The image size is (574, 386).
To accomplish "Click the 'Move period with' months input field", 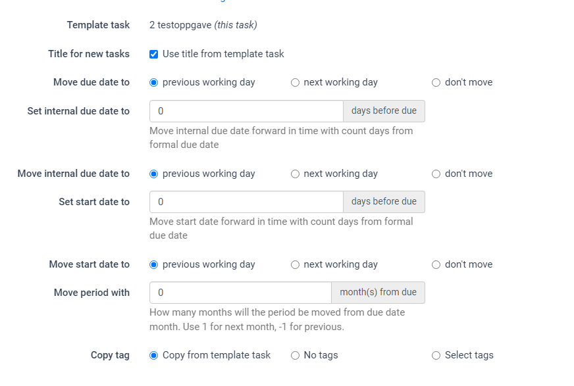I will click(240, 293).
